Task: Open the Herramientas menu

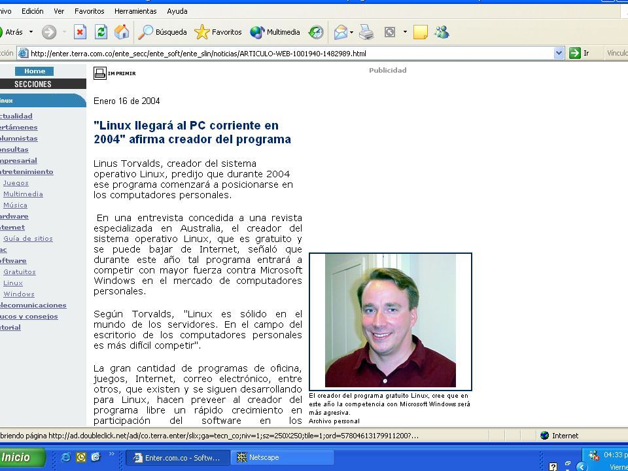Action: pos(135,11)
